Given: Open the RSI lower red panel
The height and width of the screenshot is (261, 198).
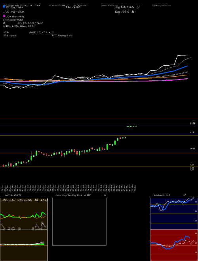Looking at the screenshot, I should coord(174,245).
